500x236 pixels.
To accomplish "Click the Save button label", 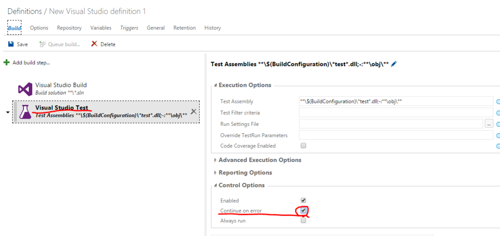I will coord(22,44).
